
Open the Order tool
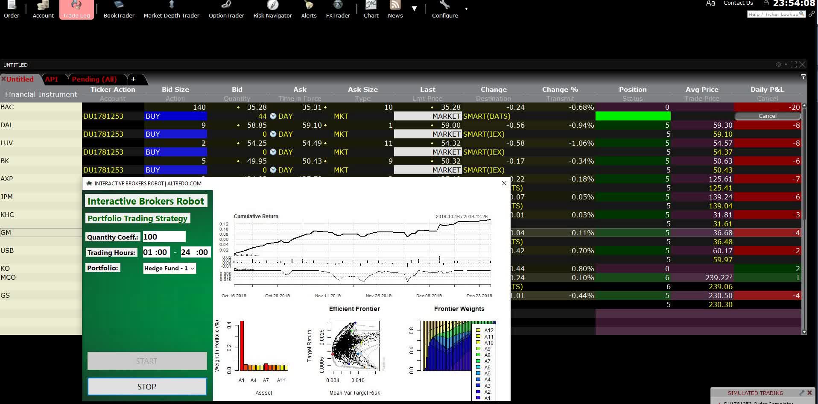[x=12, y=9]
